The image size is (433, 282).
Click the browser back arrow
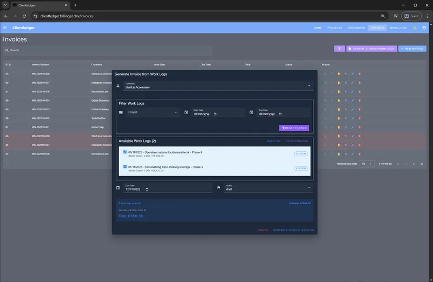[6, 16]
